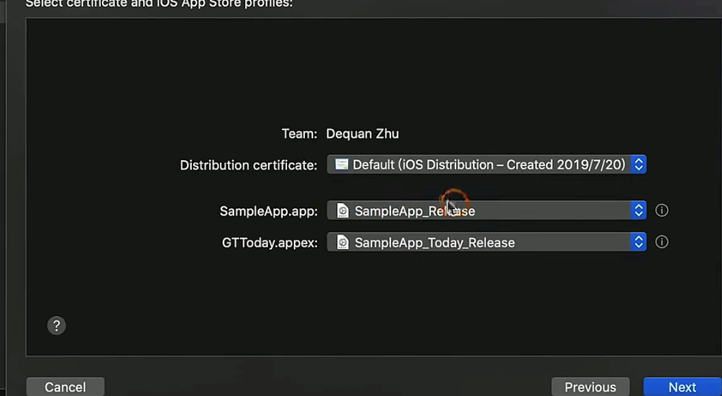Click the profile icon beside SampleApp_Release

tap(343, 211)
